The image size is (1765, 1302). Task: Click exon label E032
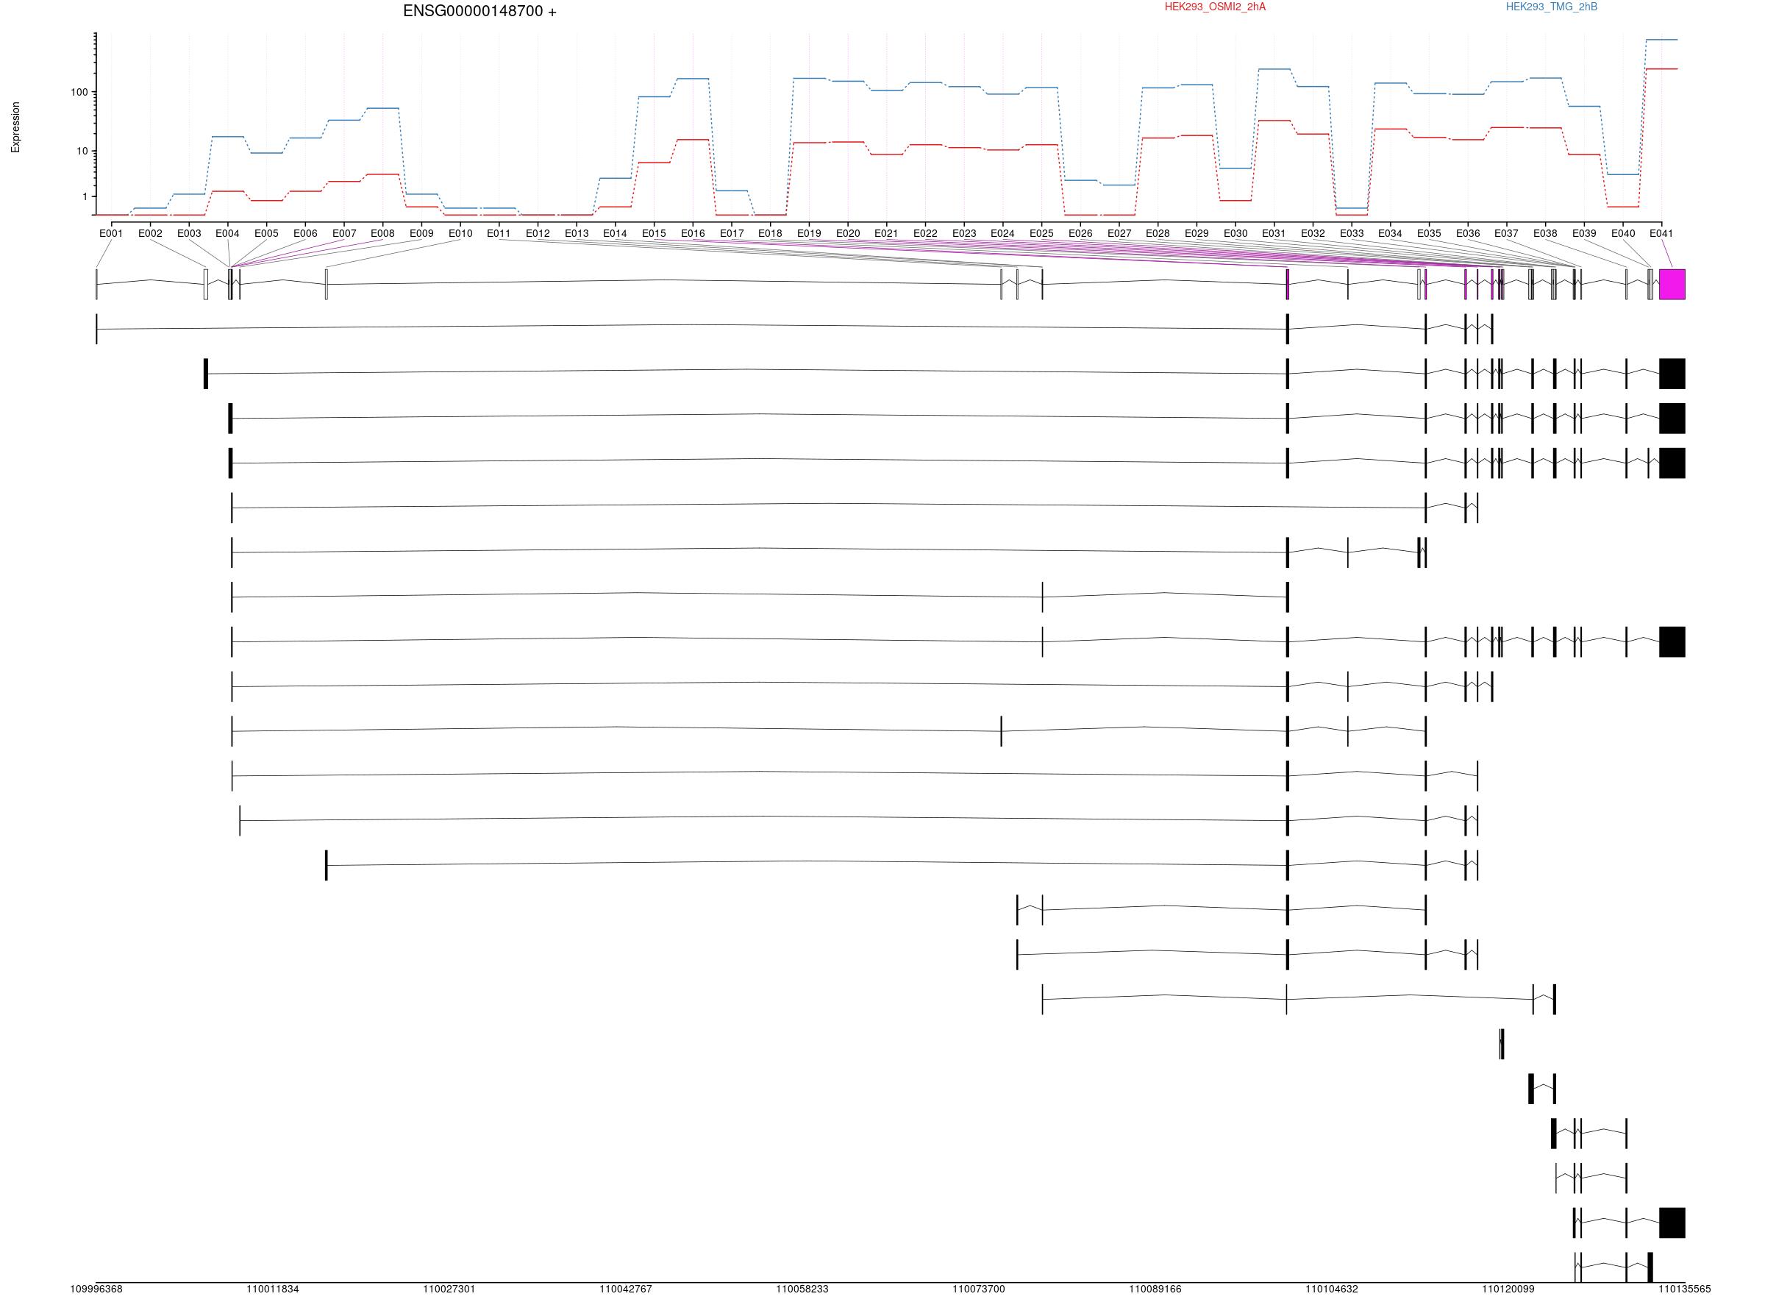pyautogui.click(x=1313, y=233)
